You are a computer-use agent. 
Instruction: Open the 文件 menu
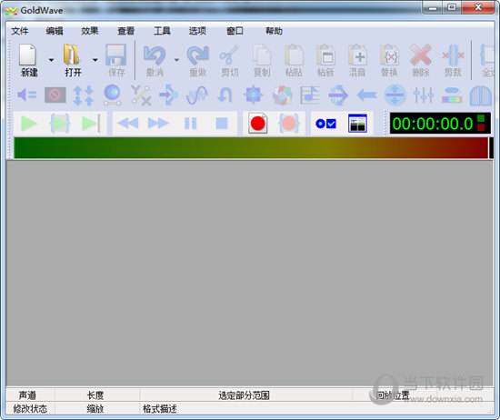(x=20, y=31)
